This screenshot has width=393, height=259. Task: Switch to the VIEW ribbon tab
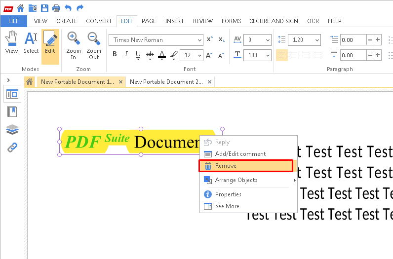(40, 21)
